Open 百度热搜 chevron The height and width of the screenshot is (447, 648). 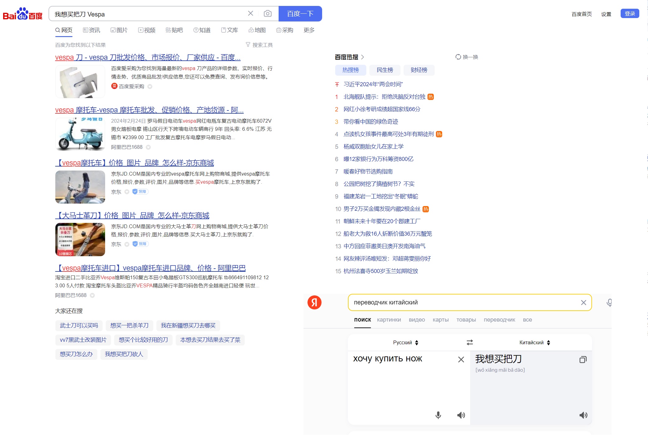click(363, 57)
